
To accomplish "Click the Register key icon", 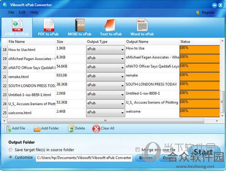I will point(198,13).
